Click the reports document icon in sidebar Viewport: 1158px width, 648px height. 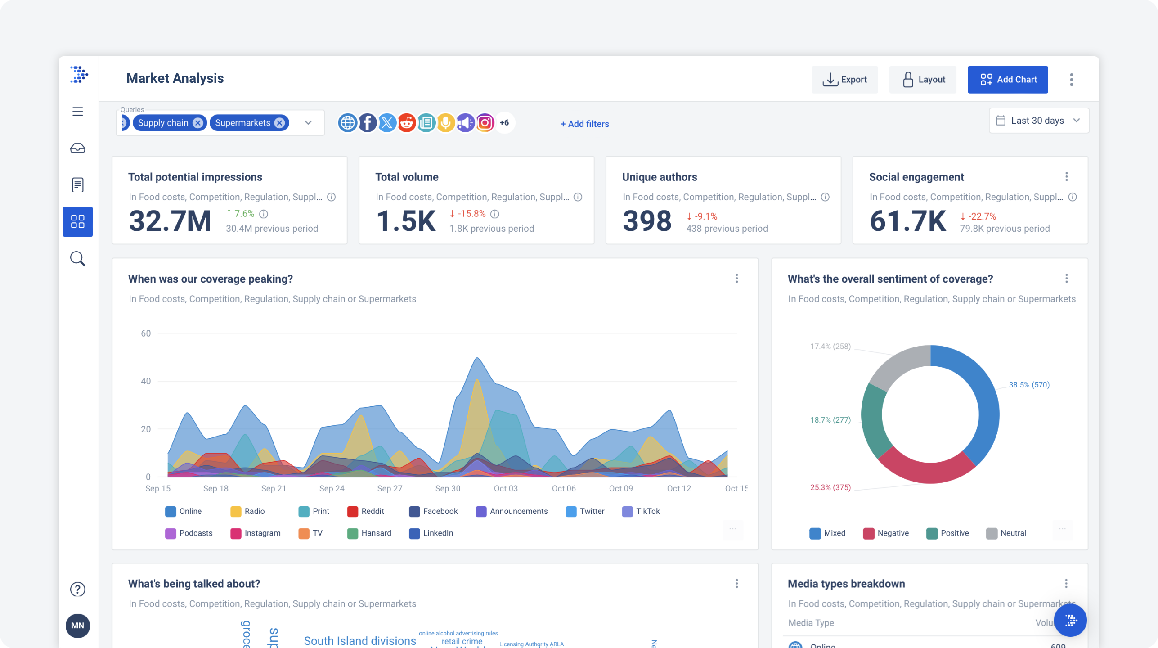(77, 184)
